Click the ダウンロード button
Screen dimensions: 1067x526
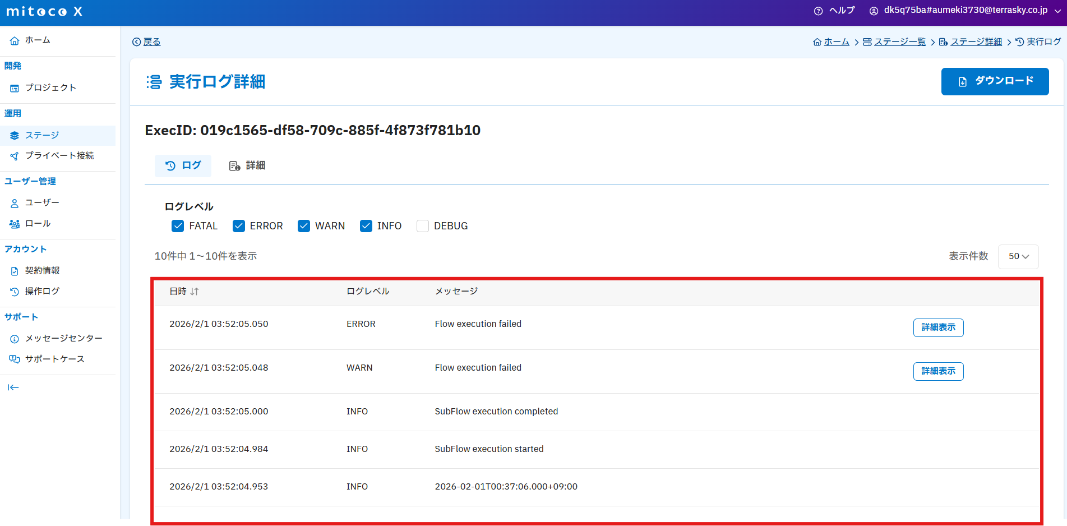point(995,81)
